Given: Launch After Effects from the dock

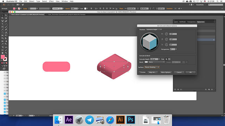Looking at the screenshot, I should 69,120.
